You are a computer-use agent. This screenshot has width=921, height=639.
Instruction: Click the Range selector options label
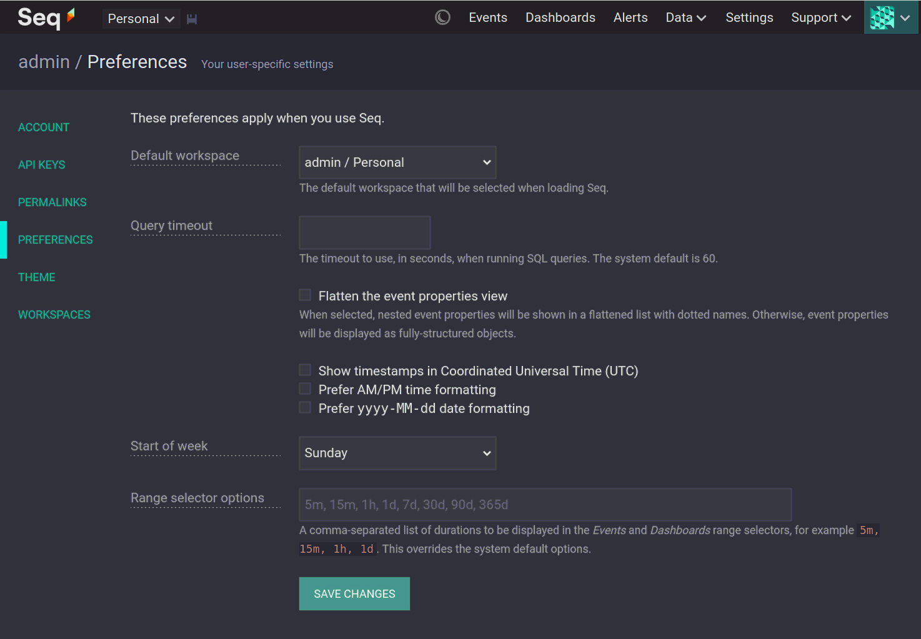(x=197, y=498)
